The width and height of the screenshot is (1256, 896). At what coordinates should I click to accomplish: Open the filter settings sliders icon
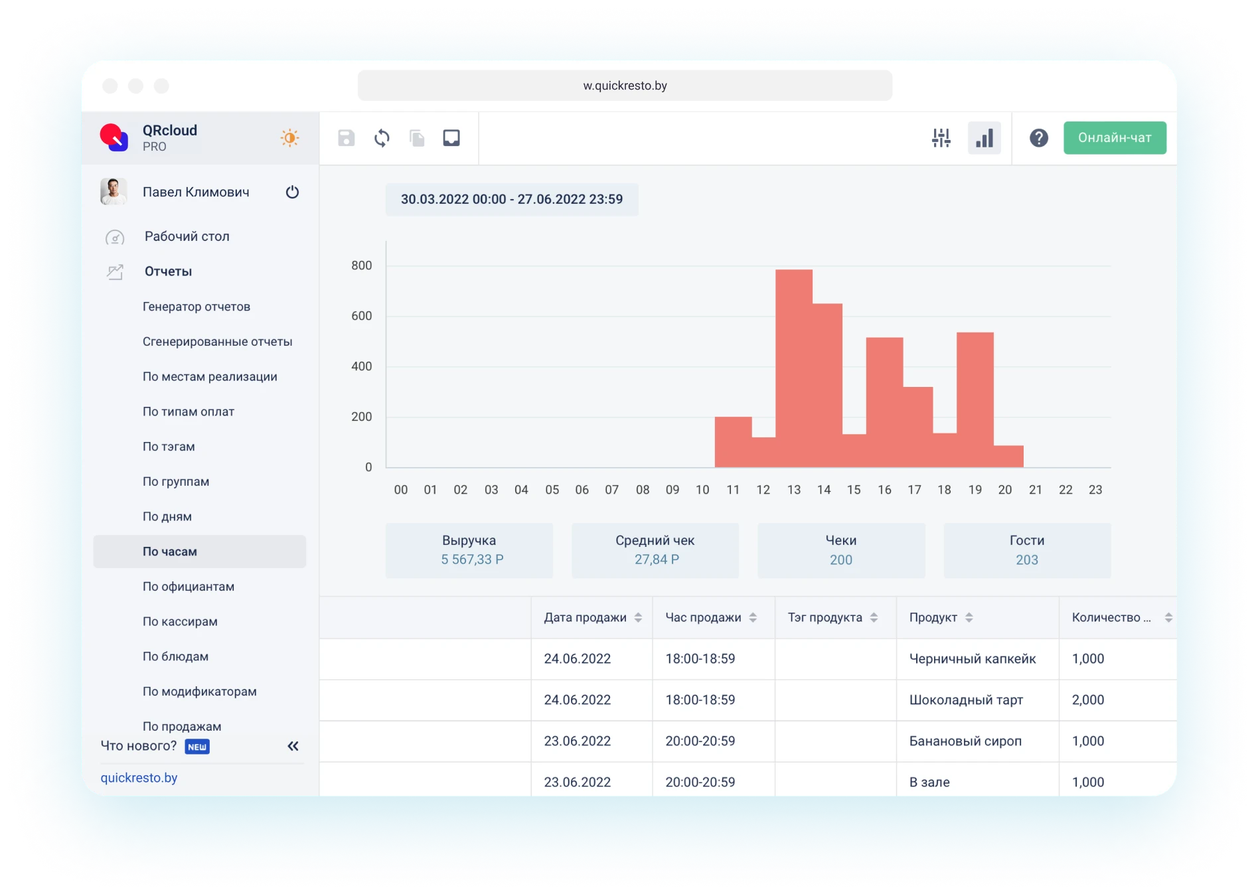pos(941,138)
